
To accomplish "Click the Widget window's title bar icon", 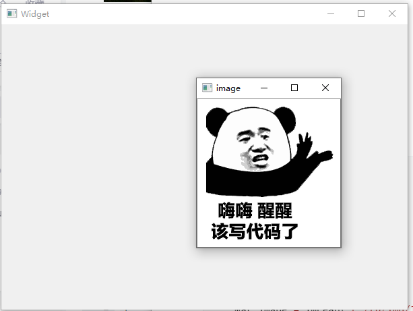I will (12, 13).
